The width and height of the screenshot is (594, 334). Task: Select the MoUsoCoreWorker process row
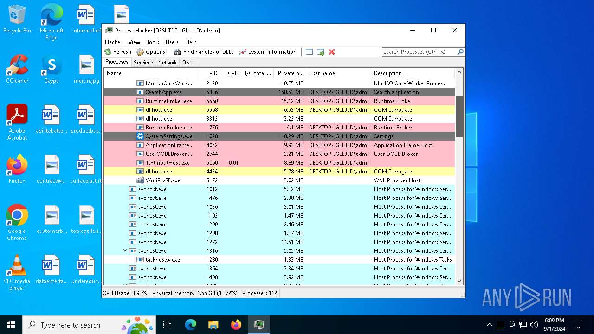click(x=279, y=83)
